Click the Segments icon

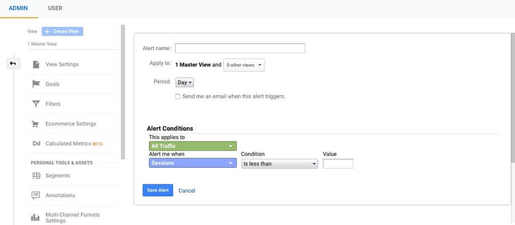click(36, 175)
